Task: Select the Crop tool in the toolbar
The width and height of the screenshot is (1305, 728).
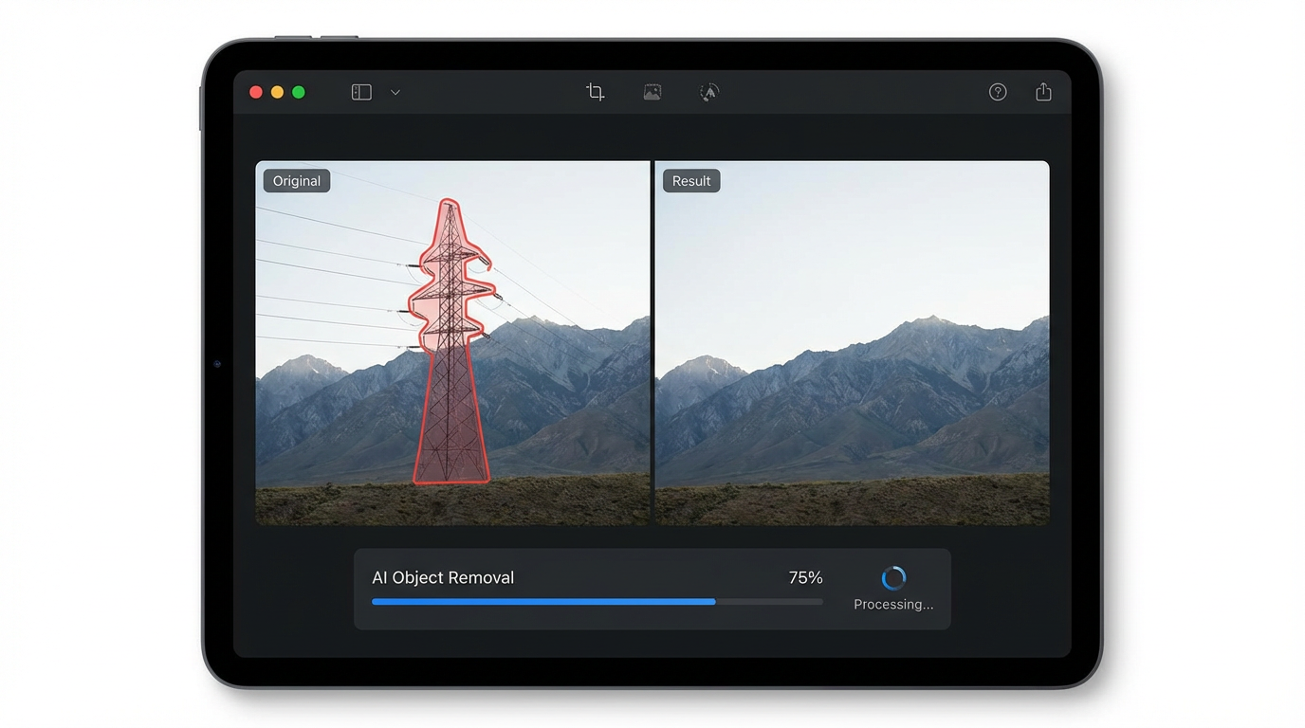Action: point(595,91)
